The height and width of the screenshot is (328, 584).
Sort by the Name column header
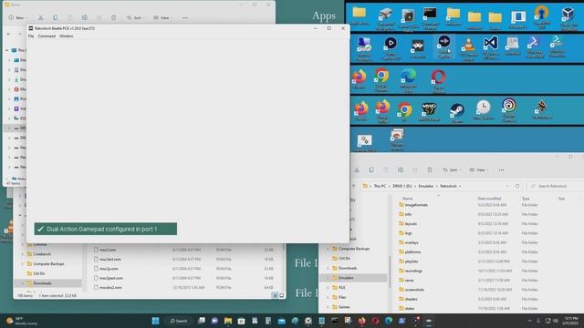pos(408,199)
